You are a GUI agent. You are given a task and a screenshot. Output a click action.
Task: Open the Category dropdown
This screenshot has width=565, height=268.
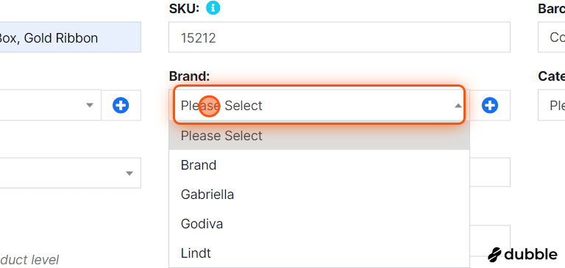coord(552,106)
